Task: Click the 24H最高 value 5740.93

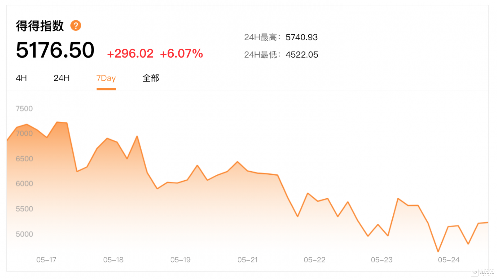Action: (x=302, y=37)
